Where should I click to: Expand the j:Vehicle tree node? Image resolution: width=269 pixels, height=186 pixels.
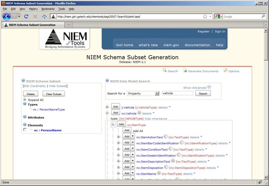click(107, 107)
